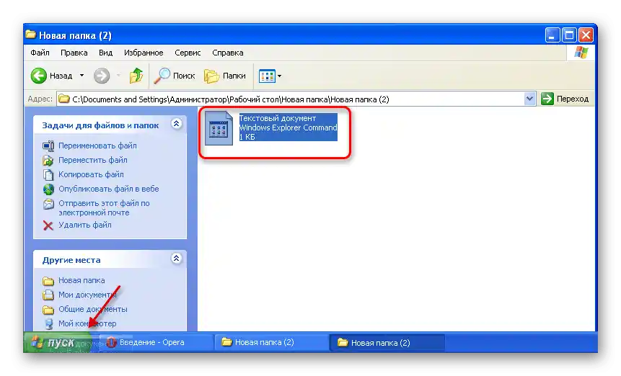Image resolution: width=621 pixels, height=376 pixels.
Task: Open the Правка menu
Action: pos(74,53)
